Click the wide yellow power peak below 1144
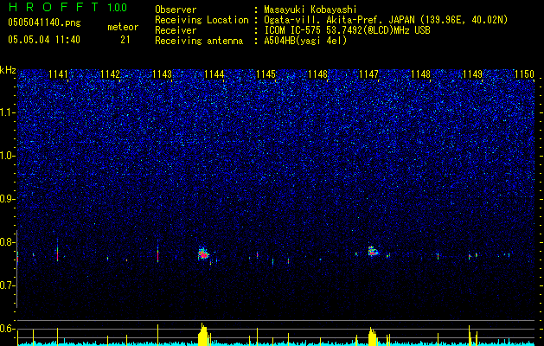Viewport: 544px width, 346px height. point(203,334)
